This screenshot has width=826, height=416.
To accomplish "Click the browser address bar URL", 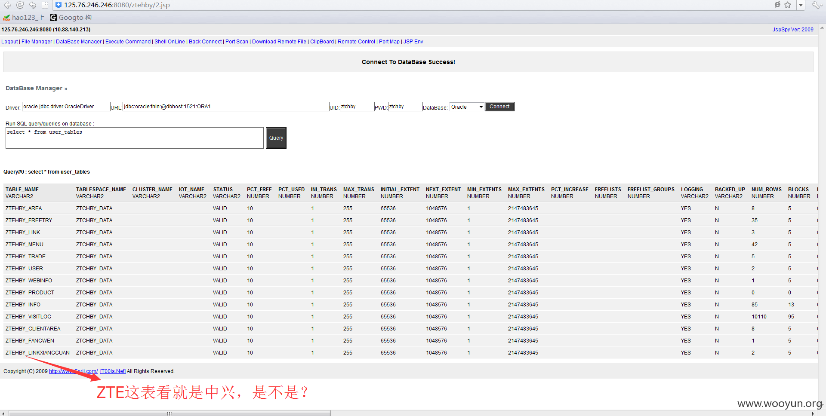I will pos(117,5).
